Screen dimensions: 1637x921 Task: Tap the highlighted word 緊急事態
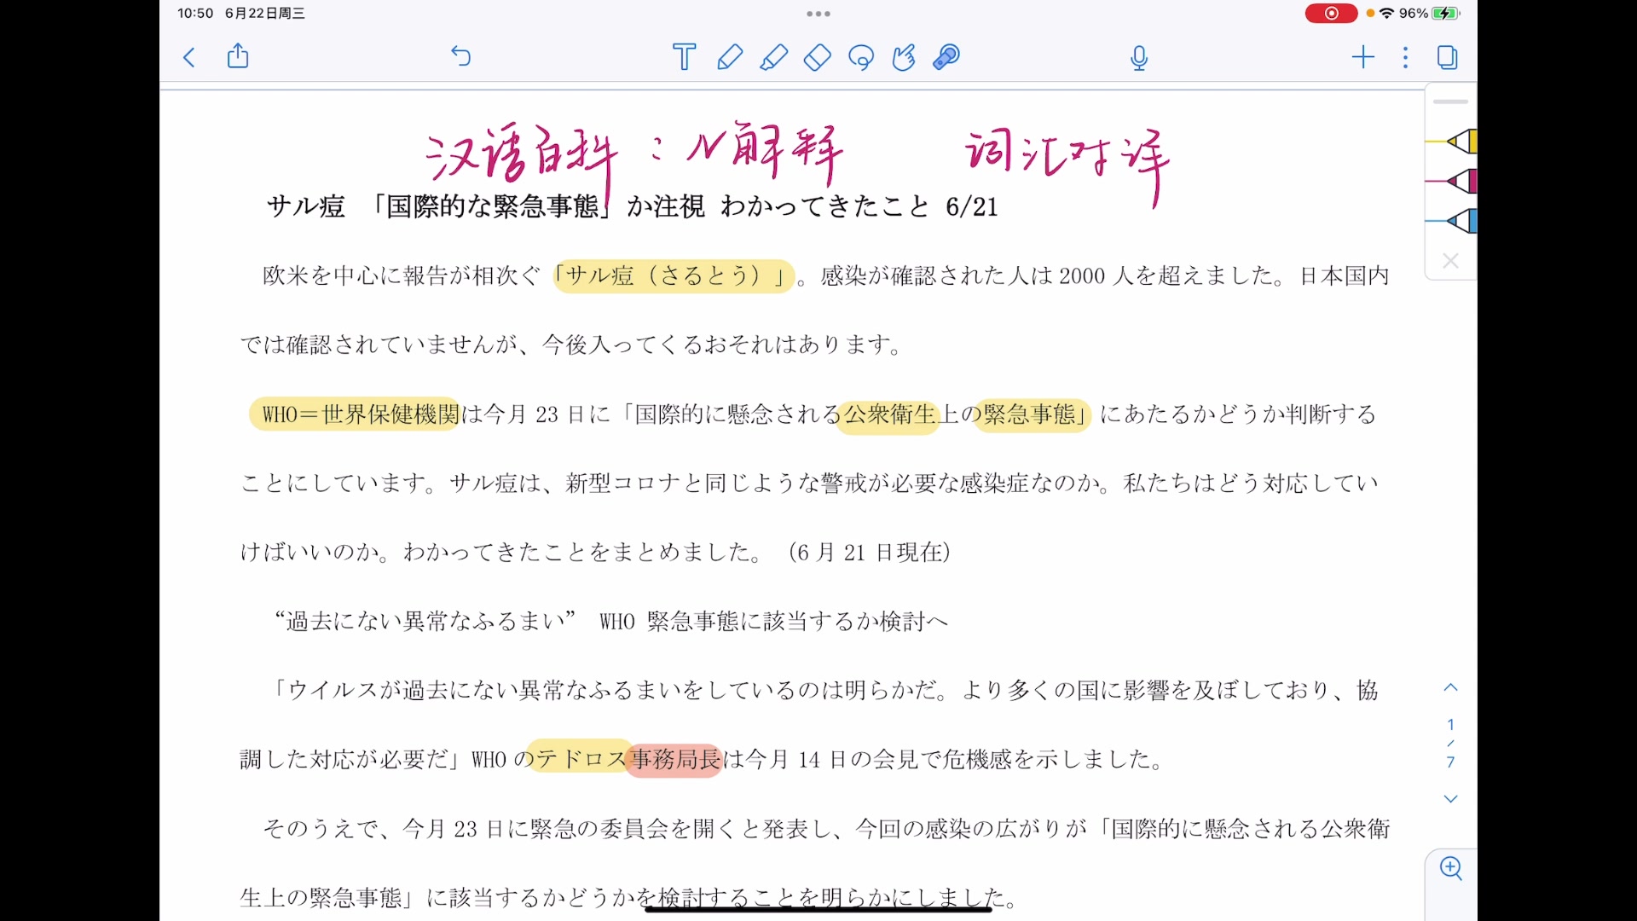[1033, 415]
